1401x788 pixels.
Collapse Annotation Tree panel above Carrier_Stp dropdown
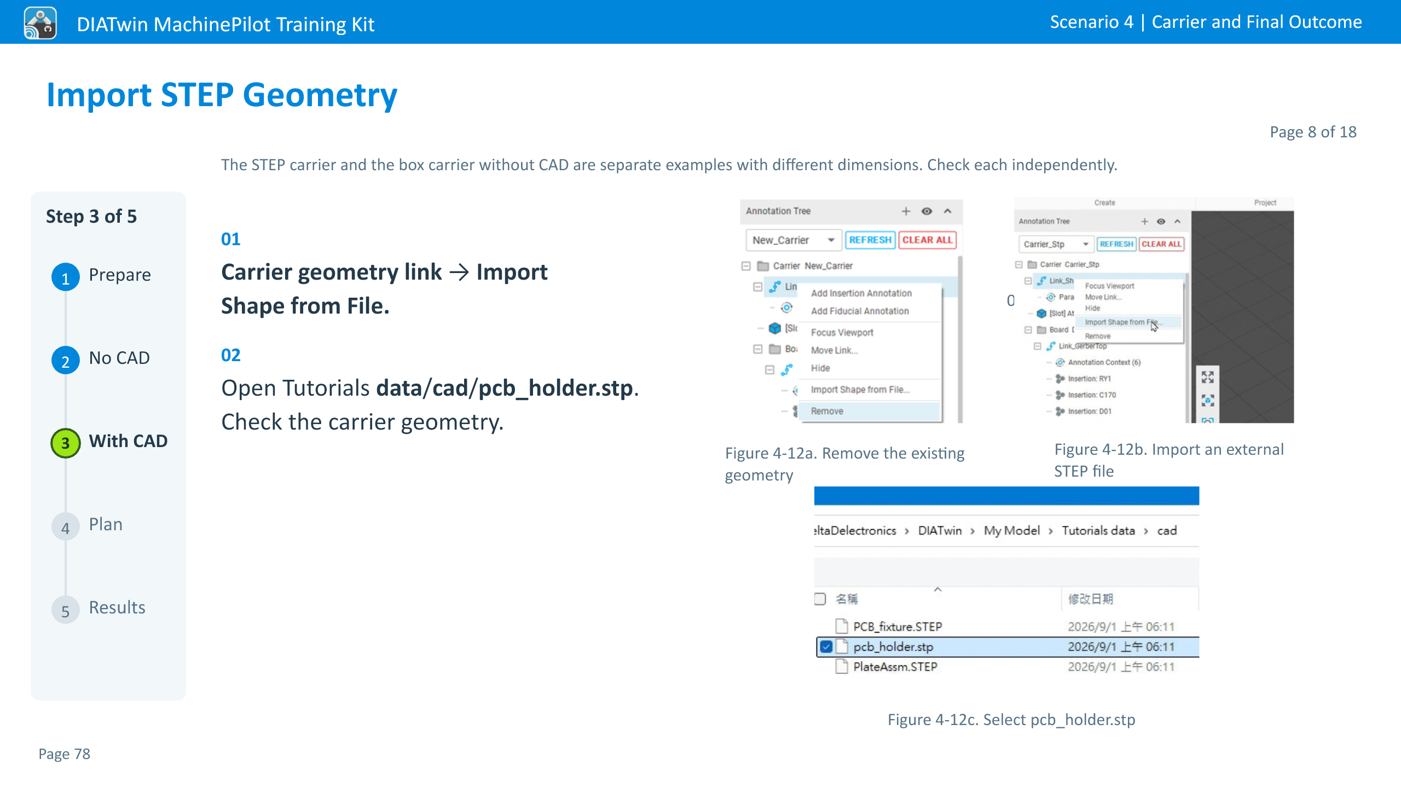(1178, 221)
